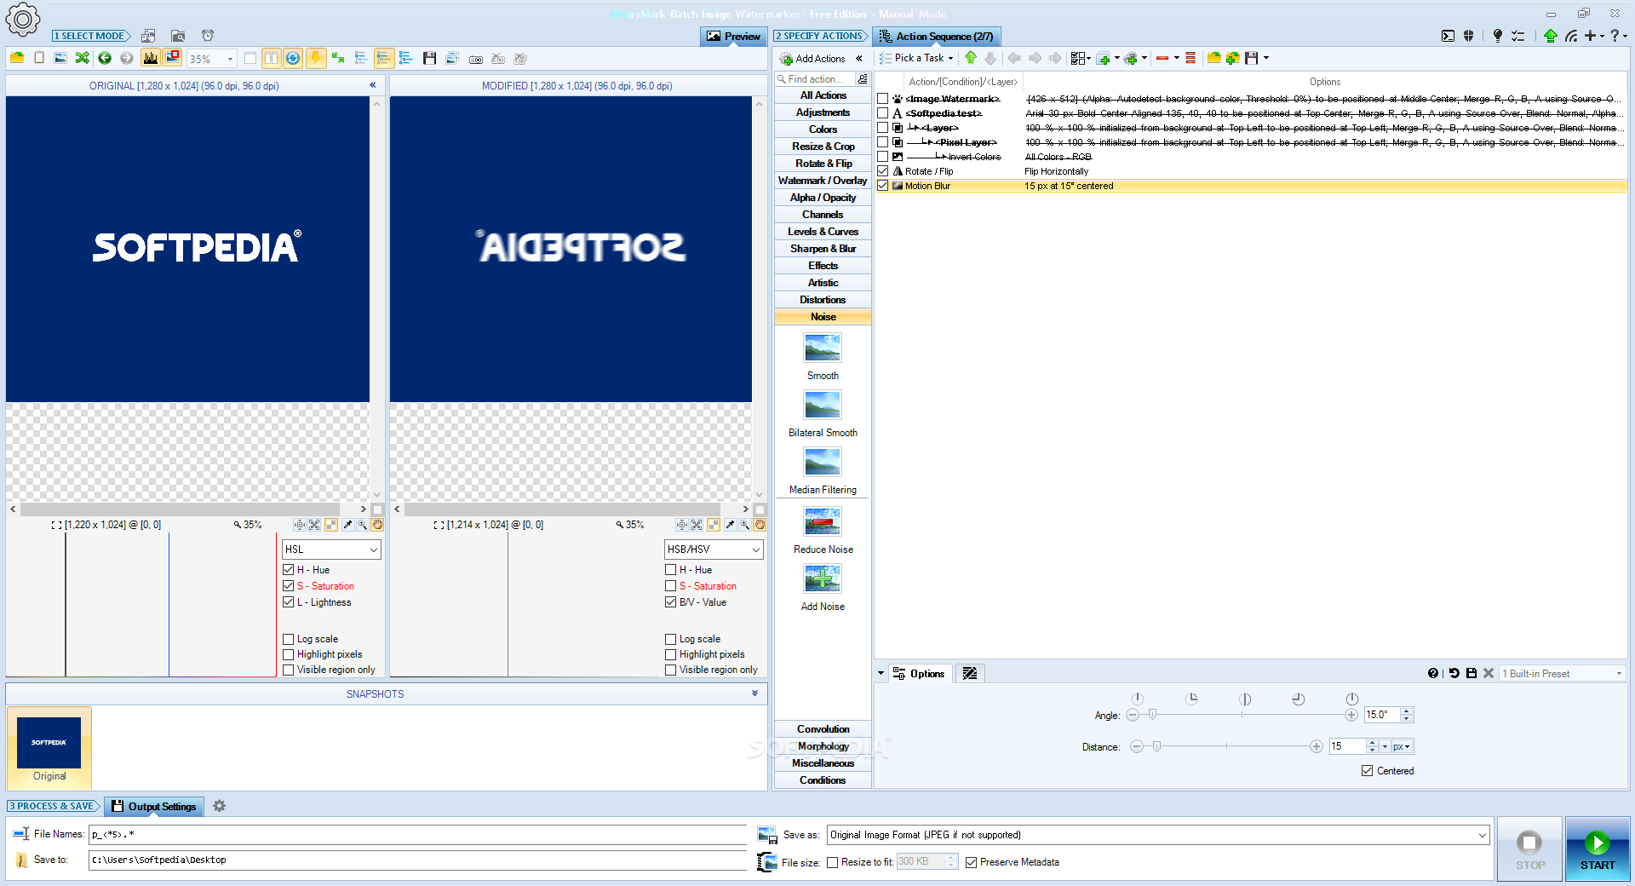Switch to the Action Sequence (2/7) tab

click(x=936, y=36)
